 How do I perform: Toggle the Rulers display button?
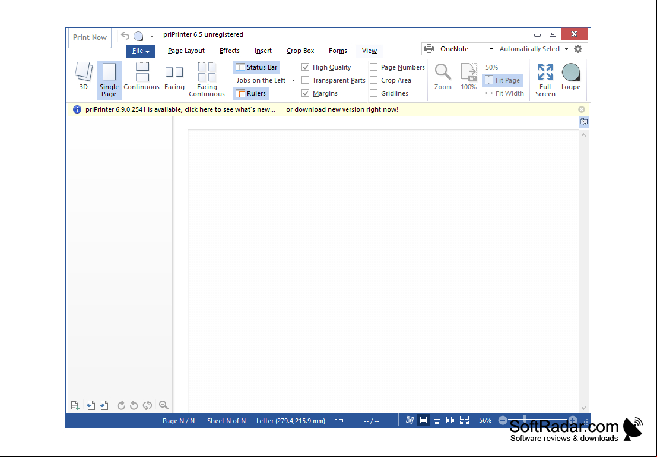tap(250, 93)
